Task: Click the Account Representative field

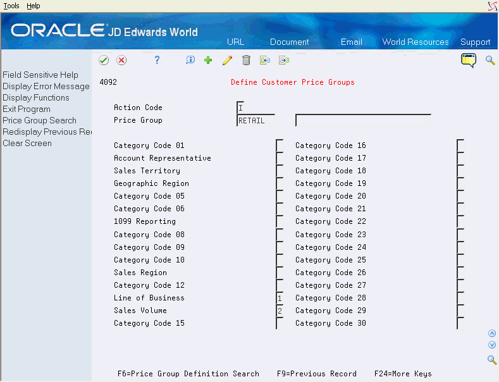Action: 280,158
